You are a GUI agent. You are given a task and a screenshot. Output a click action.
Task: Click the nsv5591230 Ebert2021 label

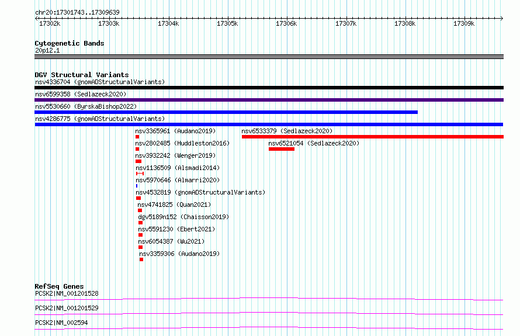(176, 229)
